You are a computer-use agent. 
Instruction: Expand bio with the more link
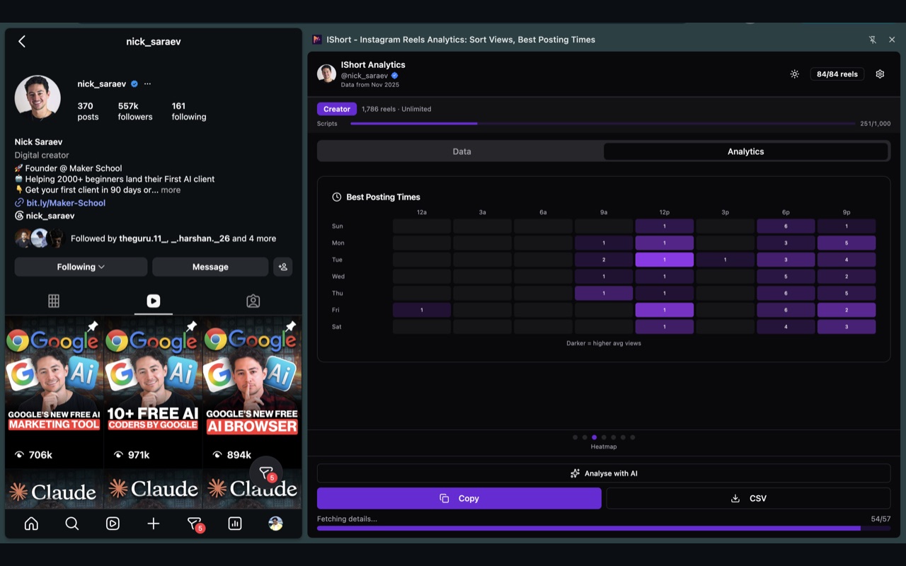point(171,190)
